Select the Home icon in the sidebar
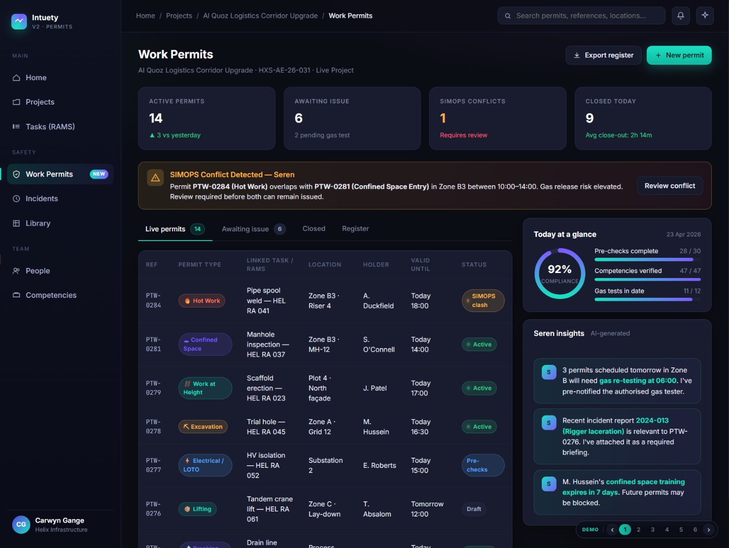This screenshot has height=548, width=729. [x=16, y=78]
